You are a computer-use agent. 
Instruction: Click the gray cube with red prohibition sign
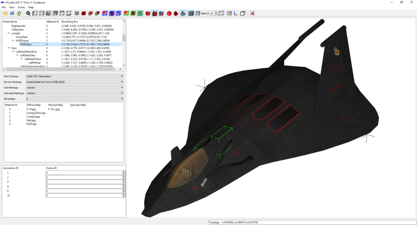point(90,13)
